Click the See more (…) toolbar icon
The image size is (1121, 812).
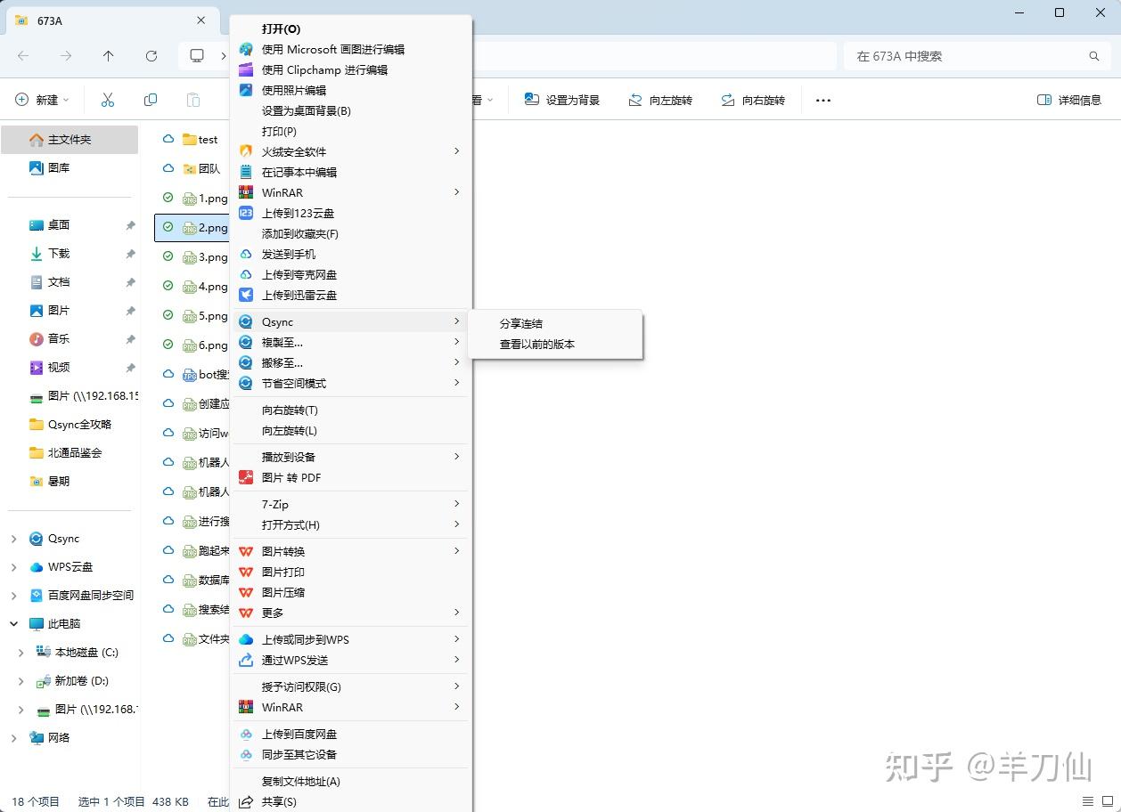822,100
